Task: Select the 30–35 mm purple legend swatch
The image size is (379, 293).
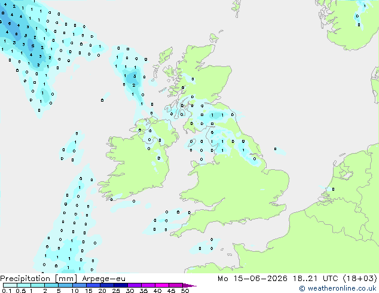Action: [x=135, y=285]
